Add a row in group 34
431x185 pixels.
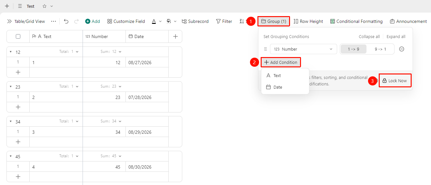[x=18, y=142]
